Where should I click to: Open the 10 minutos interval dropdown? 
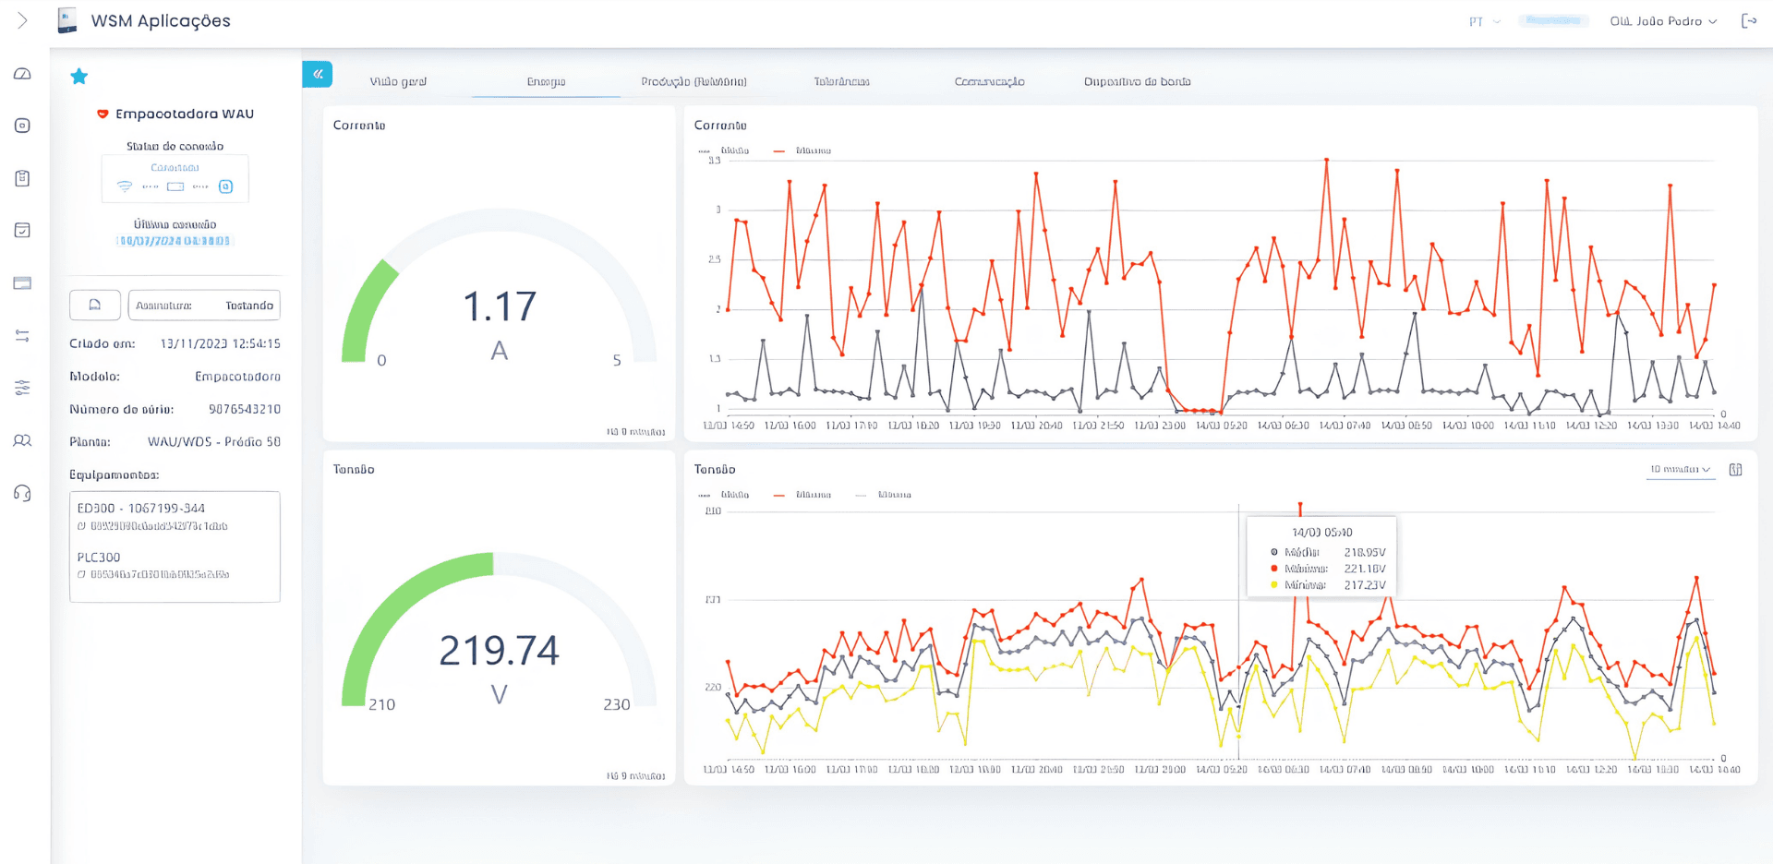pyautogui.click(x=1681, y=470)
